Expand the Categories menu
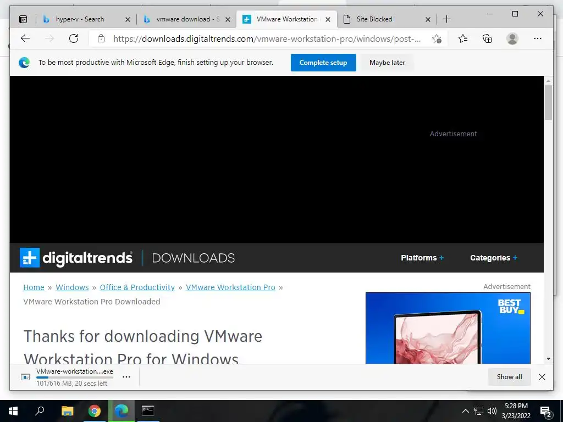The image size is (563, 422). pyautogui.click(x=494, y=258)
